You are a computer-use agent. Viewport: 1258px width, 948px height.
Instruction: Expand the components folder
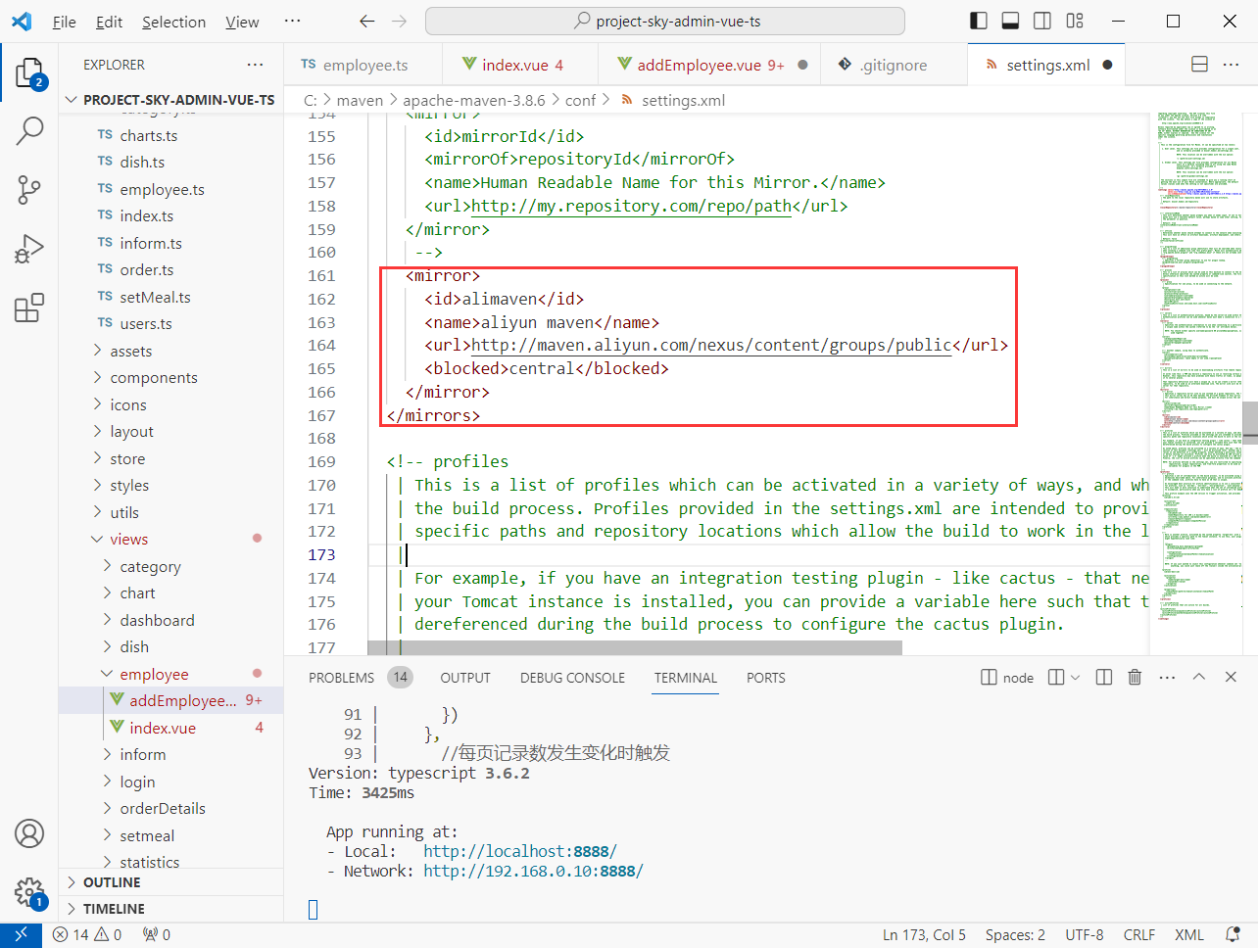(x=170, y=377)
